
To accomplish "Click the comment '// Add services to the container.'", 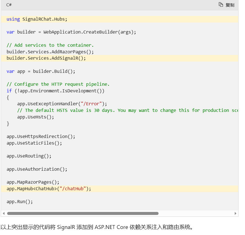I will pyautogui.click(x=50, y=45).
